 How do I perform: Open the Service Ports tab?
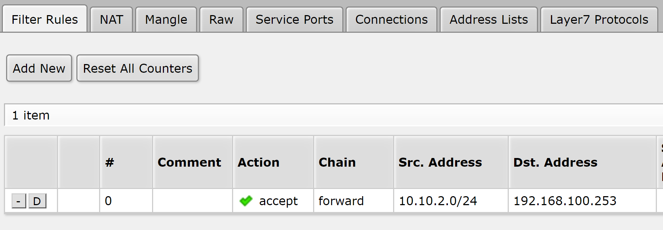pos(294,19)
